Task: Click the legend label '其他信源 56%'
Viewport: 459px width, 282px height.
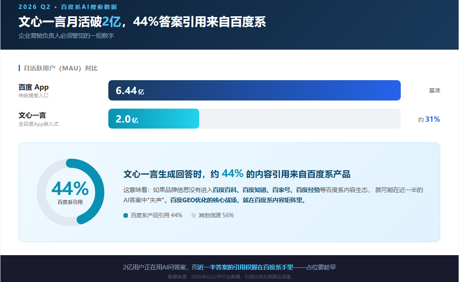Action: click(x=216, y=215)
